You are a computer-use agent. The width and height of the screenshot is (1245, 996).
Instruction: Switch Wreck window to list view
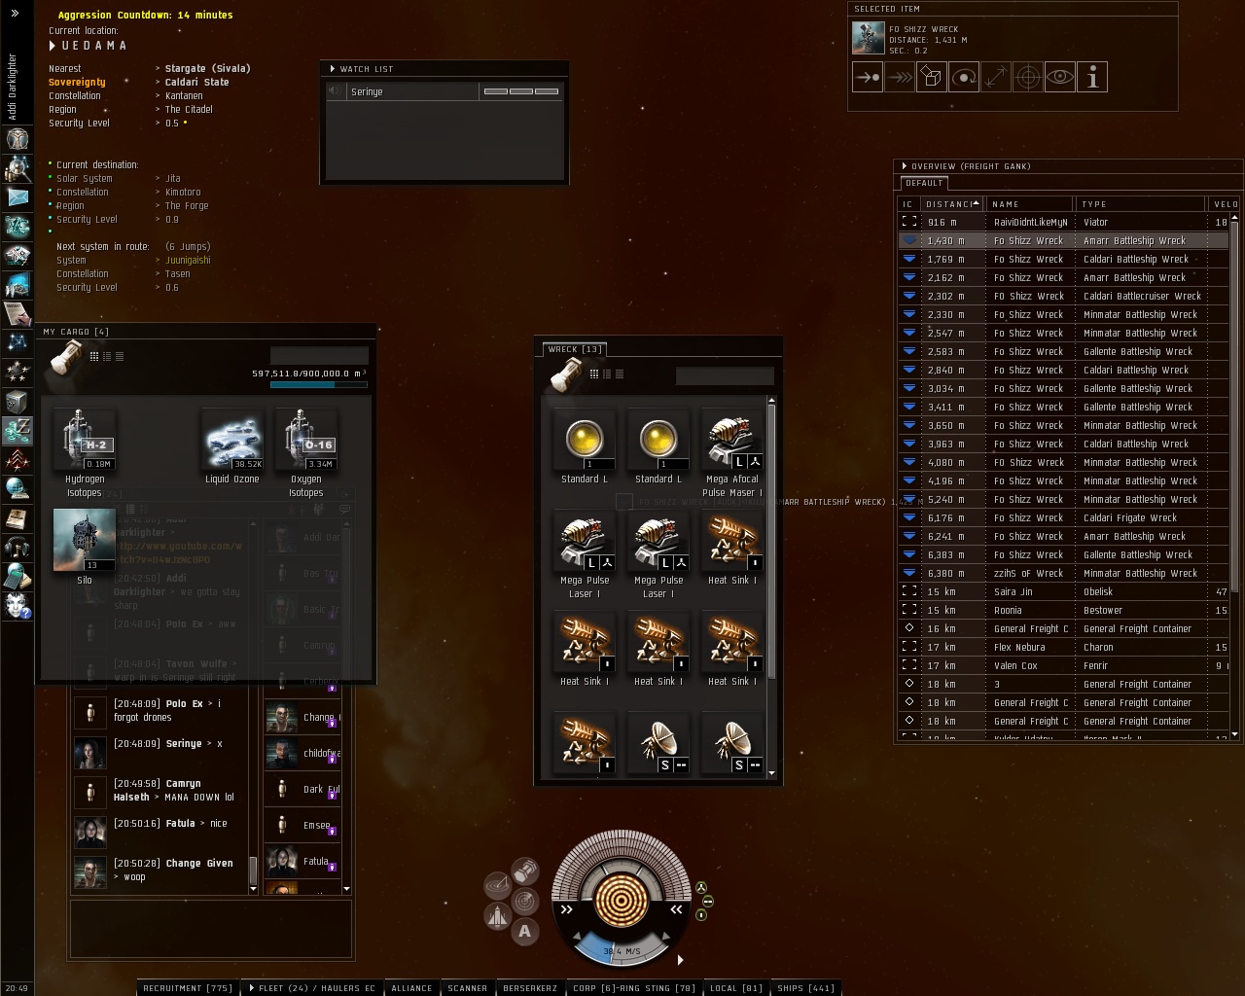pyautogui.click(x=620, y=374)
